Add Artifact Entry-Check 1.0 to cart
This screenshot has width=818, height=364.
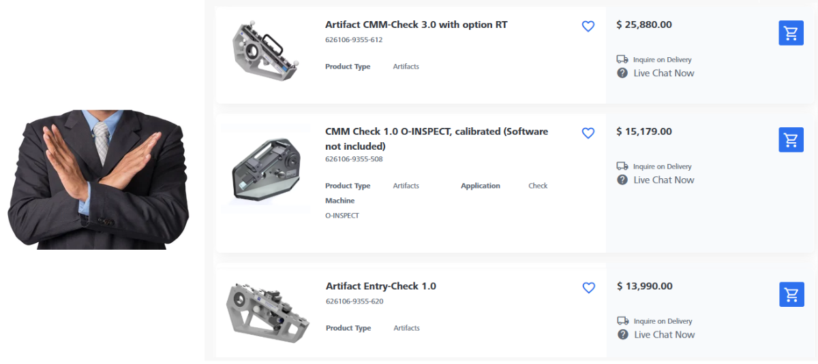[x=791, y=295]
